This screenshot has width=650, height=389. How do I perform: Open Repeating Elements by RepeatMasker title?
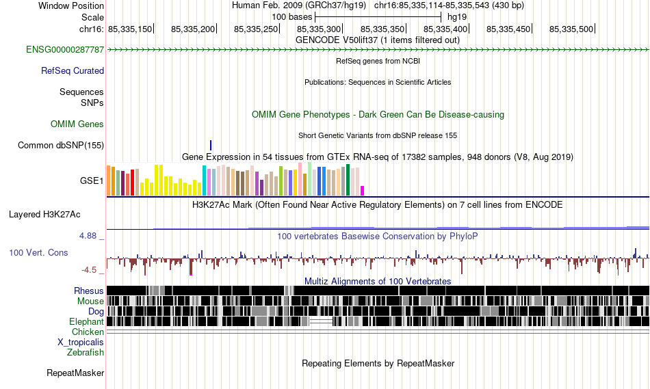pos(378,363)
